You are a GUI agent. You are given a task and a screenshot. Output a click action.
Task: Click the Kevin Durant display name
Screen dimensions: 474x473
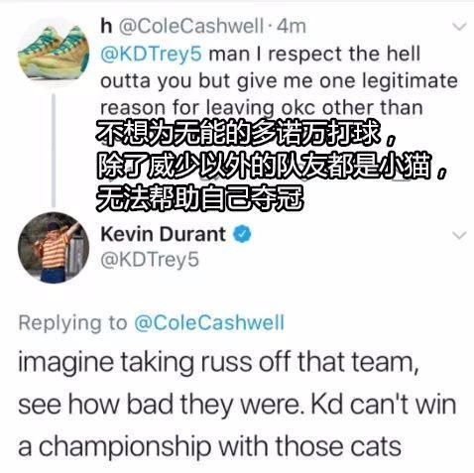[163, 234]
